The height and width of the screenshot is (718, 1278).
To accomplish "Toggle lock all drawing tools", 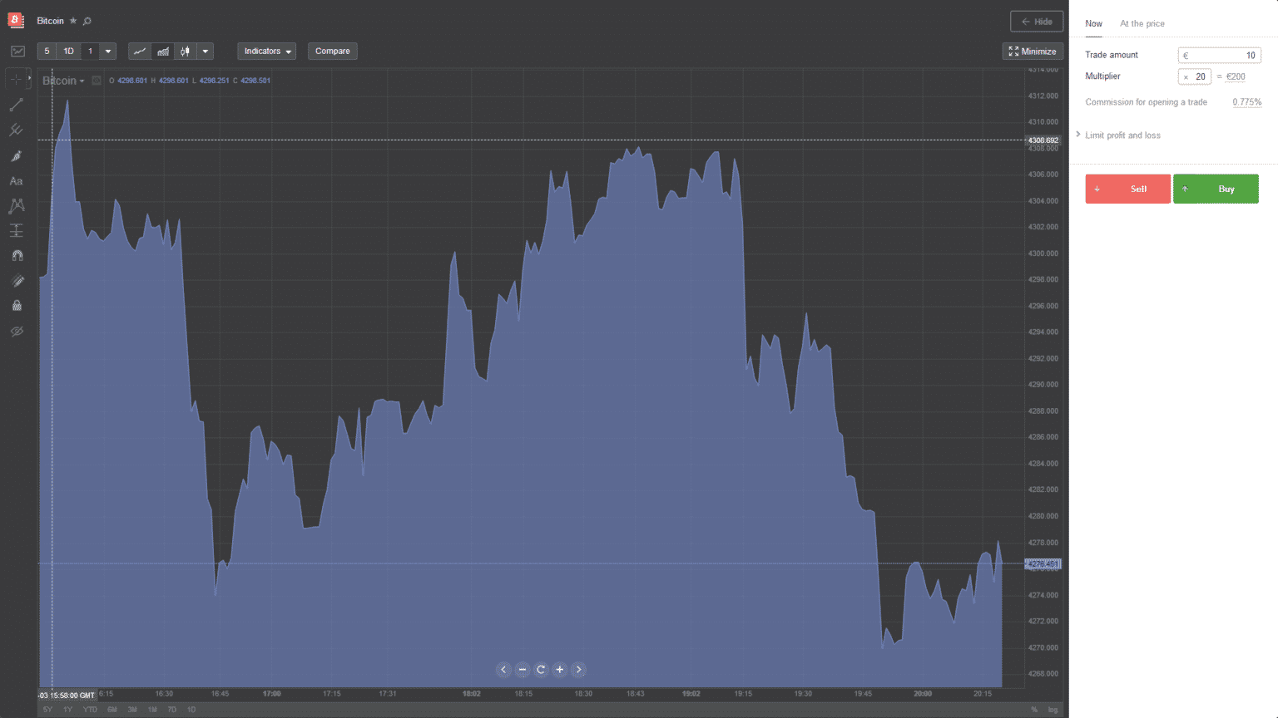I will 17,306.
